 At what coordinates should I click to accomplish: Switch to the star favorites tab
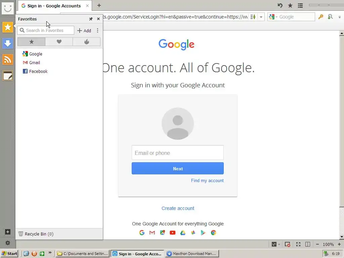[31, 42]
